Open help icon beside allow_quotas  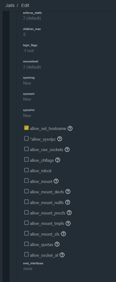pos(57,244)
